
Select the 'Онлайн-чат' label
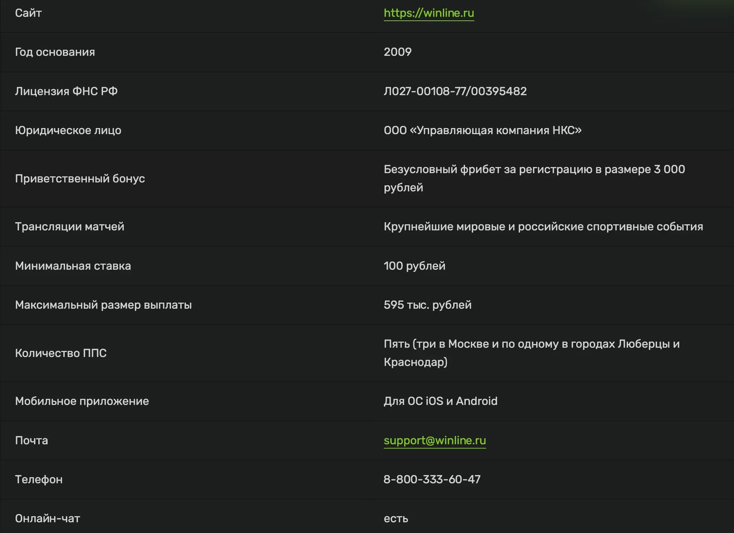(48, 519)
